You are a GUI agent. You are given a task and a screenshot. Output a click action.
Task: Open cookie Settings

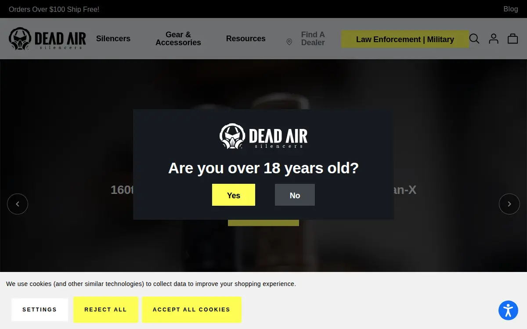tap(40, 310)
